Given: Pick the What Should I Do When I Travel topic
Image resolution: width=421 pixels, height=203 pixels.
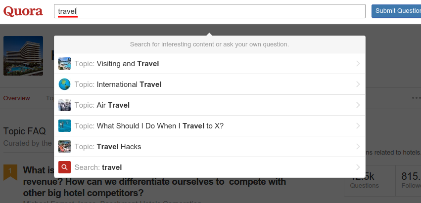Looking at the screenshot, I should coord(160,126).
